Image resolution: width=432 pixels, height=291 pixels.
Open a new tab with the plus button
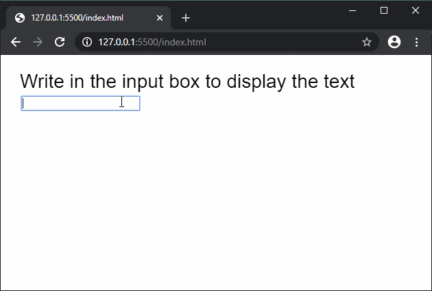tap(185, 18)
